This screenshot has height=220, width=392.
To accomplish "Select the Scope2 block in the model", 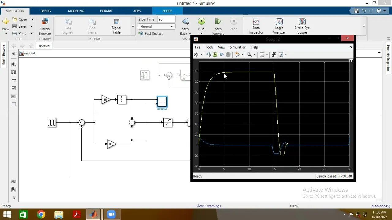I will pyautogui.click(x=162, y=101).
